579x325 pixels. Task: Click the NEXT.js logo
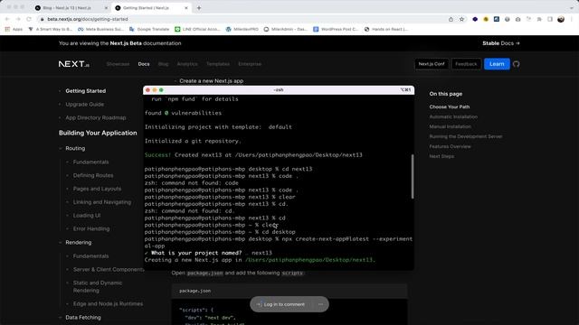click(74, 64)
